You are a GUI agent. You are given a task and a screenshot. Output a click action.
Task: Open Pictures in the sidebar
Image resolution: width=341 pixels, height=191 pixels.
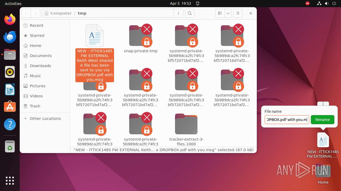click(45, 86)
